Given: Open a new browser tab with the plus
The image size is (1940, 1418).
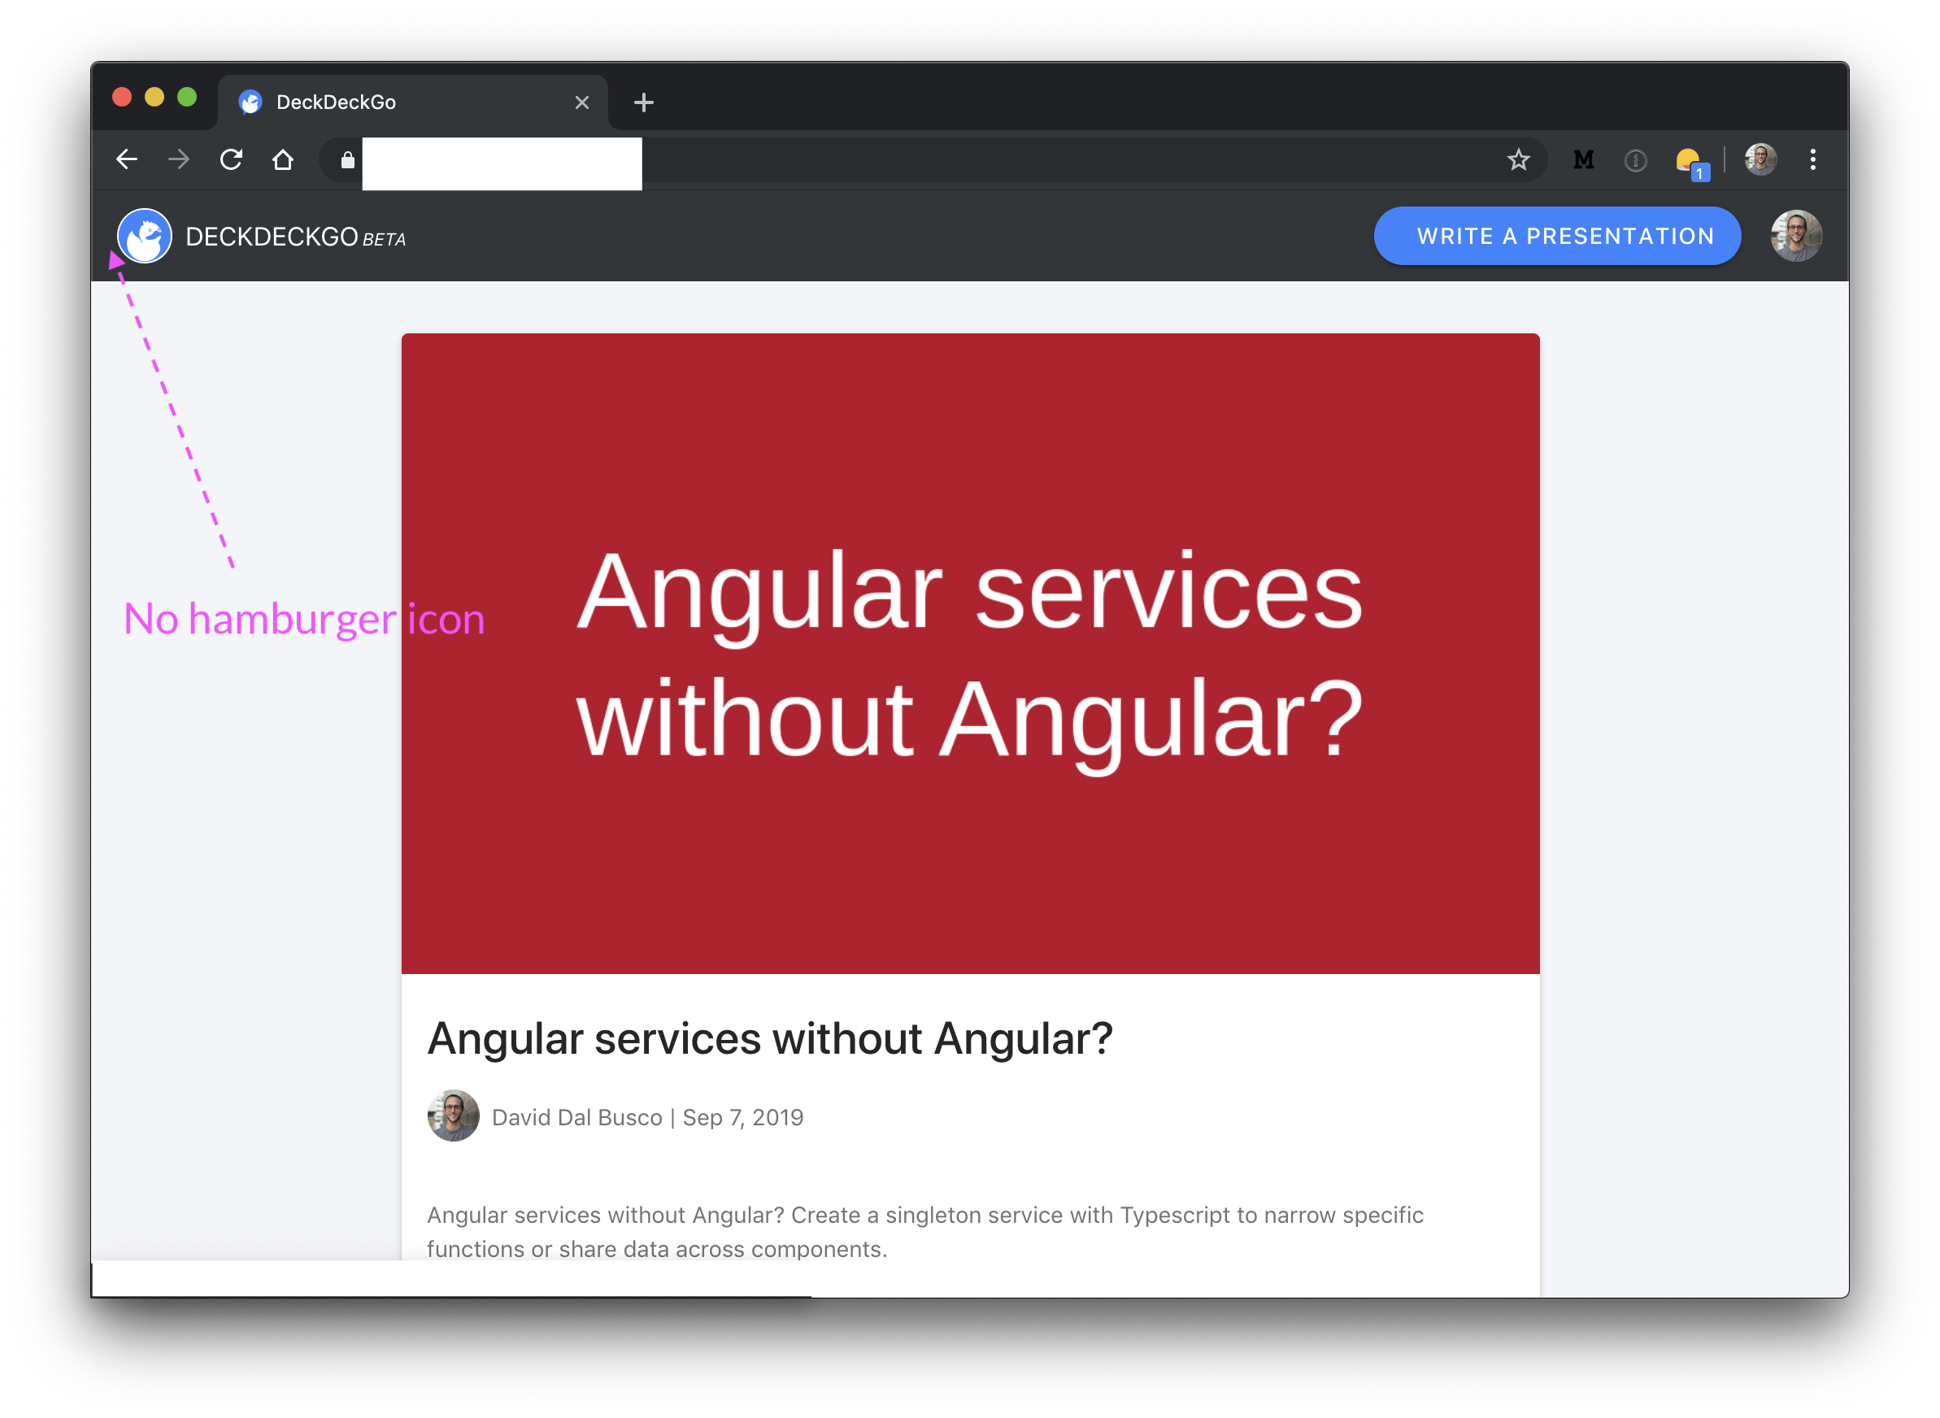Looking at the screenshot, I should (644, 102).
